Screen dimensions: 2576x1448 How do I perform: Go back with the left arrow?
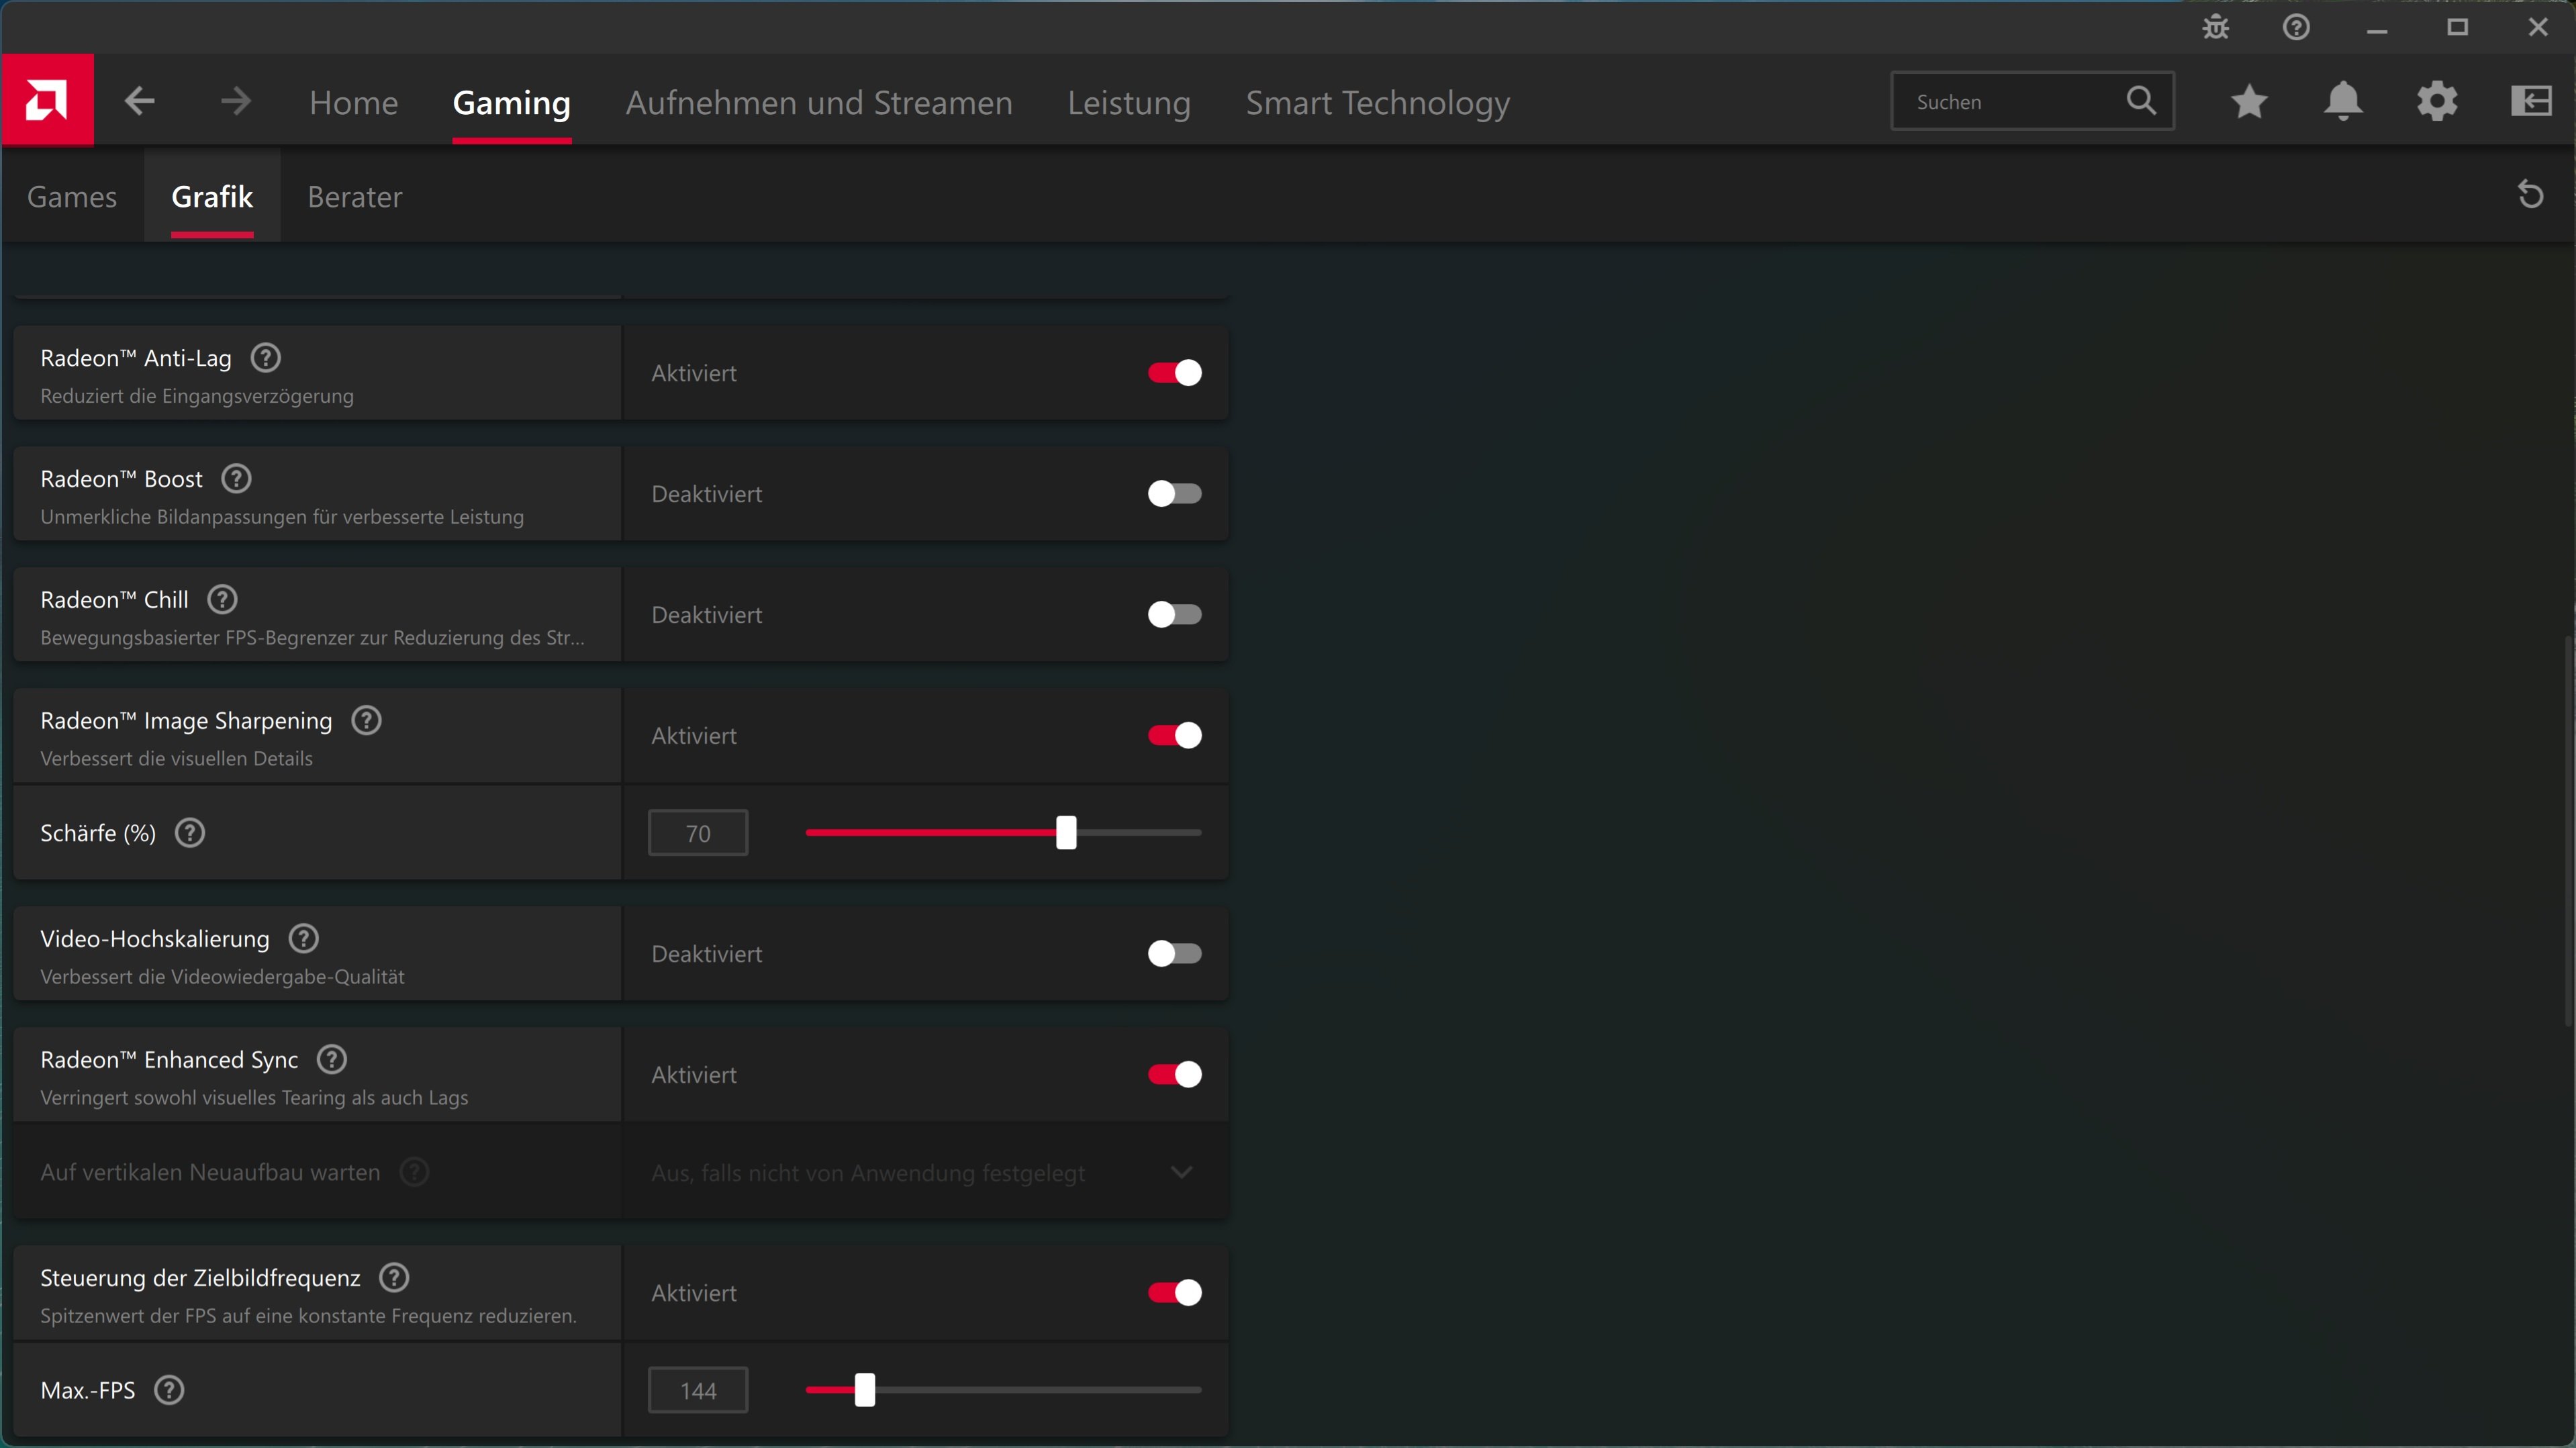[140, 101]
